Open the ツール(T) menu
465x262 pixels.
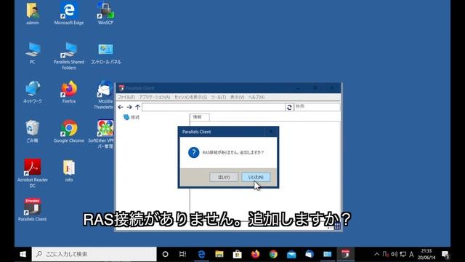click(x=219, y=97)
